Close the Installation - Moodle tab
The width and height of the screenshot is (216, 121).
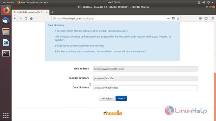point(47,12)
